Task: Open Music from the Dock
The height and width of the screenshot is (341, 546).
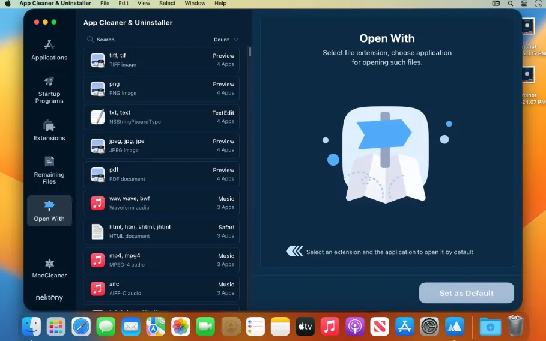Action: pyautogui.click(x=330, y=327)
